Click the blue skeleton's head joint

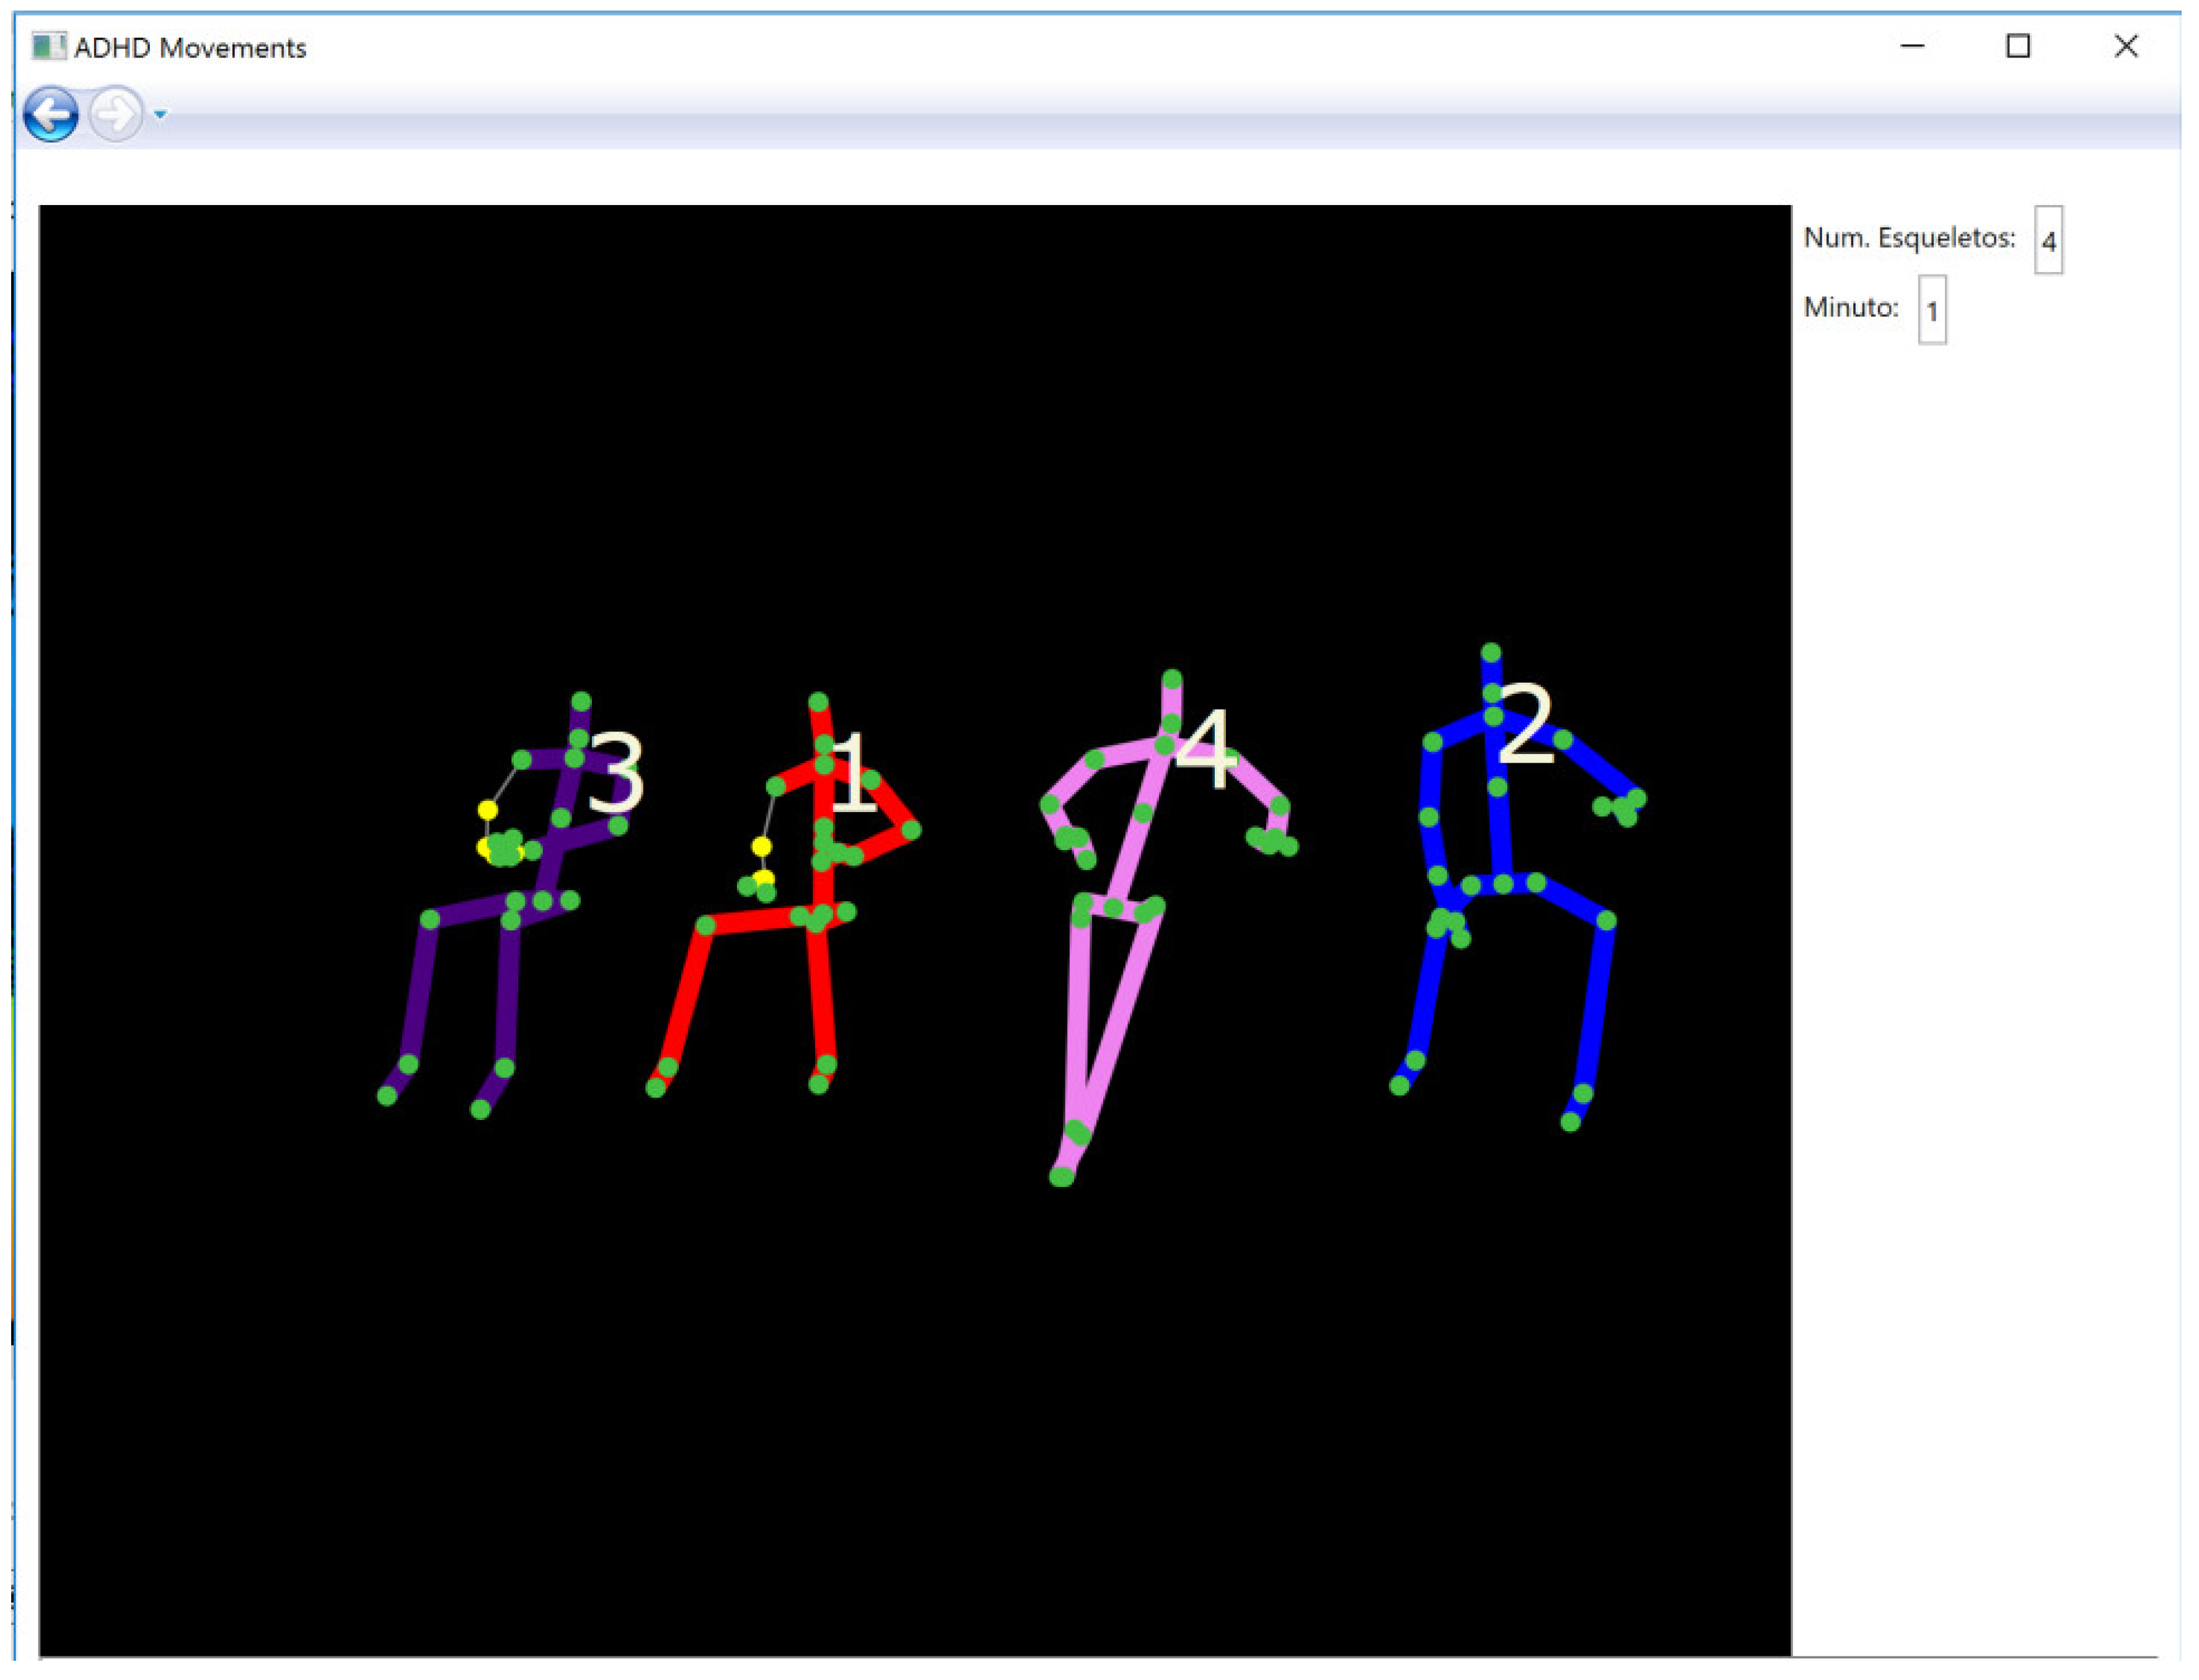(x=1492, y=653)
